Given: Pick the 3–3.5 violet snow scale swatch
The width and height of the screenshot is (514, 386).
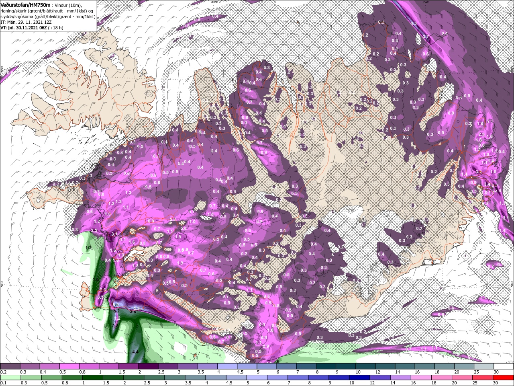Looking at the screenshot, I should pos(188,366).
